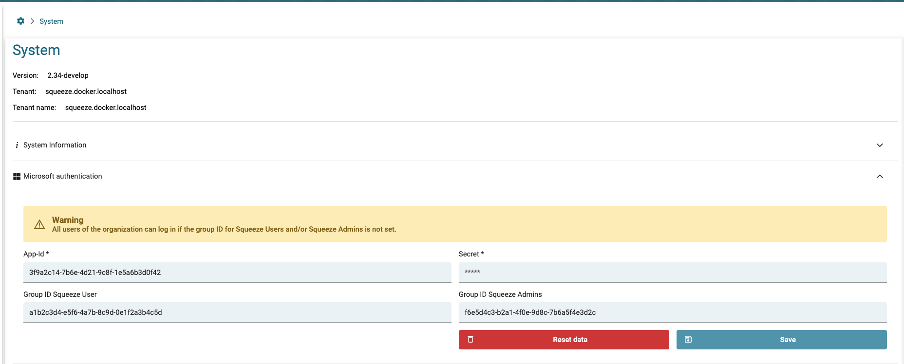The image size is (904, 364).
Task: Click the Secret * label
Action: point(471,254)
